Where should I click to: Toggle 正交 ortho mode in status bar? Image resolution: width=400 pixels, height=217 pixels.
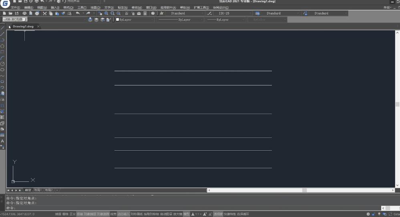(x=72, y=214)
